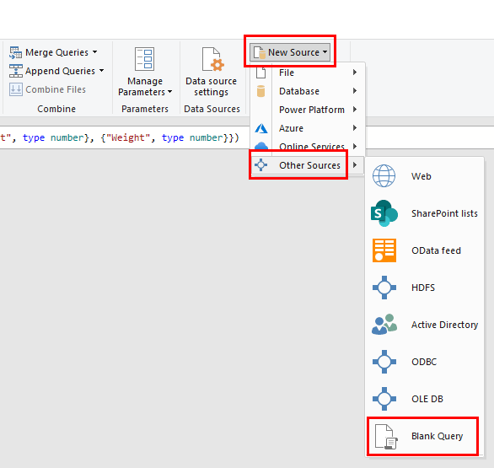This screenshot has height=468, width=494.
Task: Click the Other Sources icon
Action: tap(260, 165)
